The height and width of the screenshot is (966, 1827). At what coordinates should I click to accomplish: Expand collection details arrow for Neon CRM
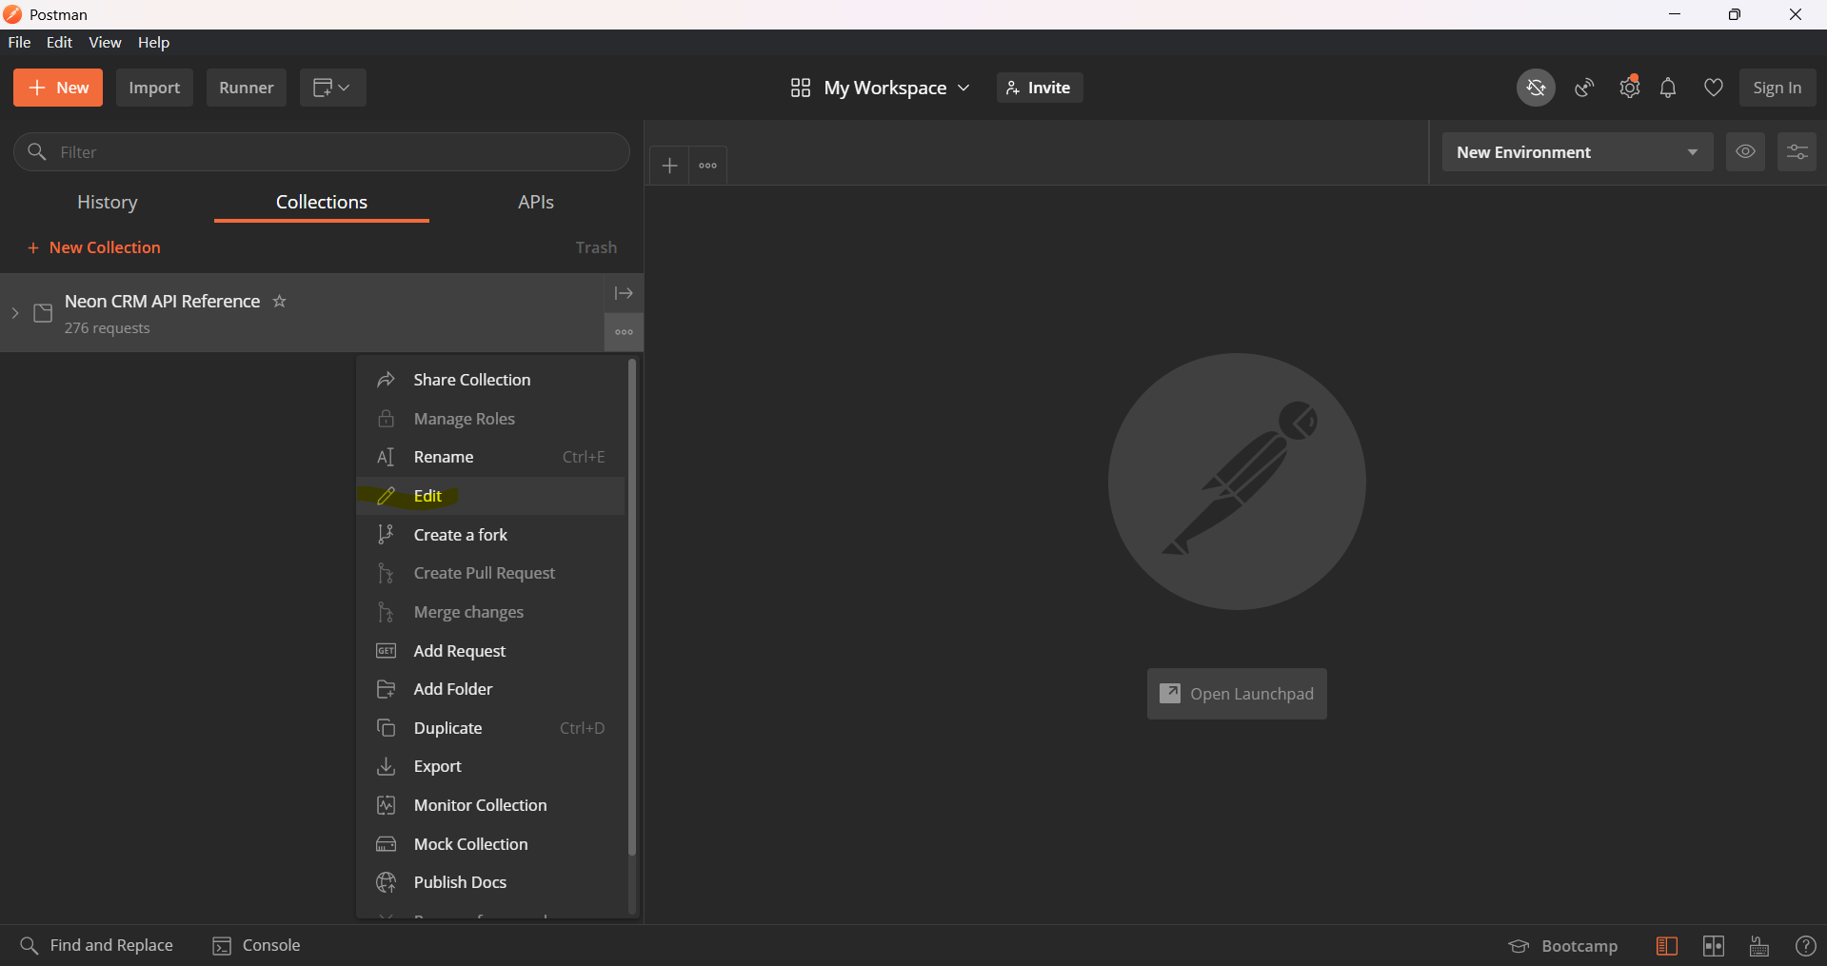pyautogui.click(x=624, y=293)
